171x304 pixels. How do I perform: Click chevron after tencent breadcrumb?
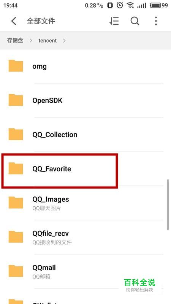pos(64,41)
